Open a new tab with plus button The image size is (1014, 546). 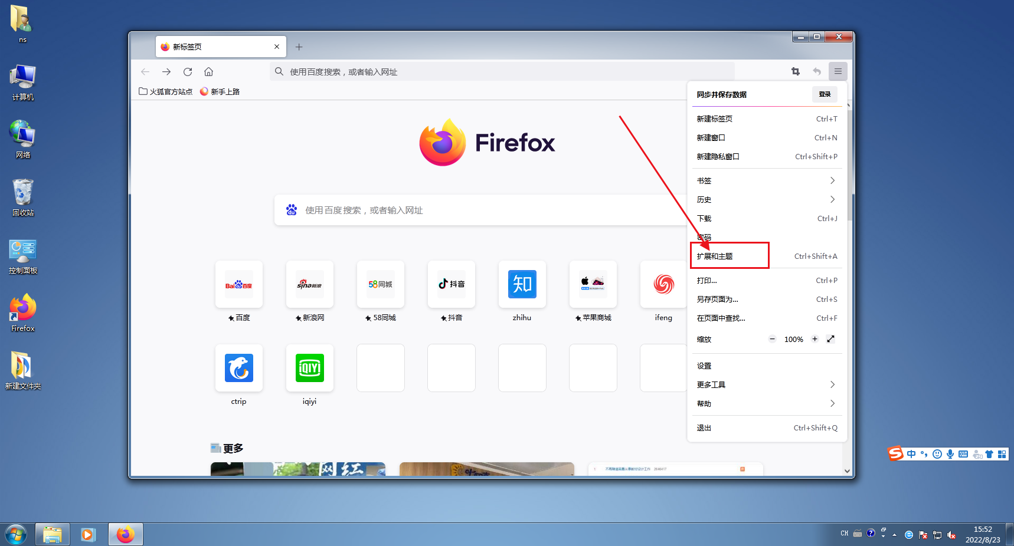tap(299, 47)
